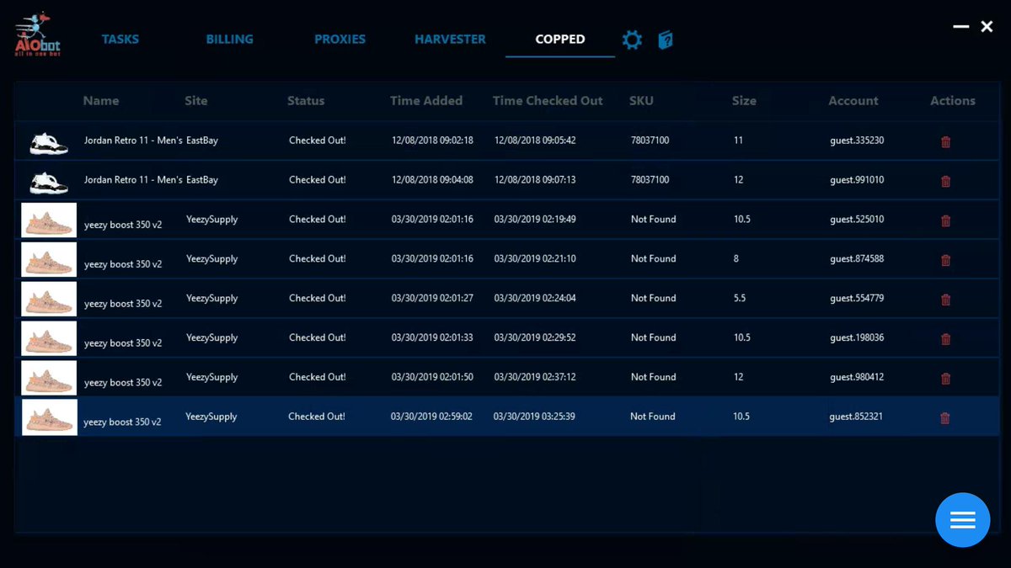
Task: Close the AIObot window
Action: pos(987,27)
